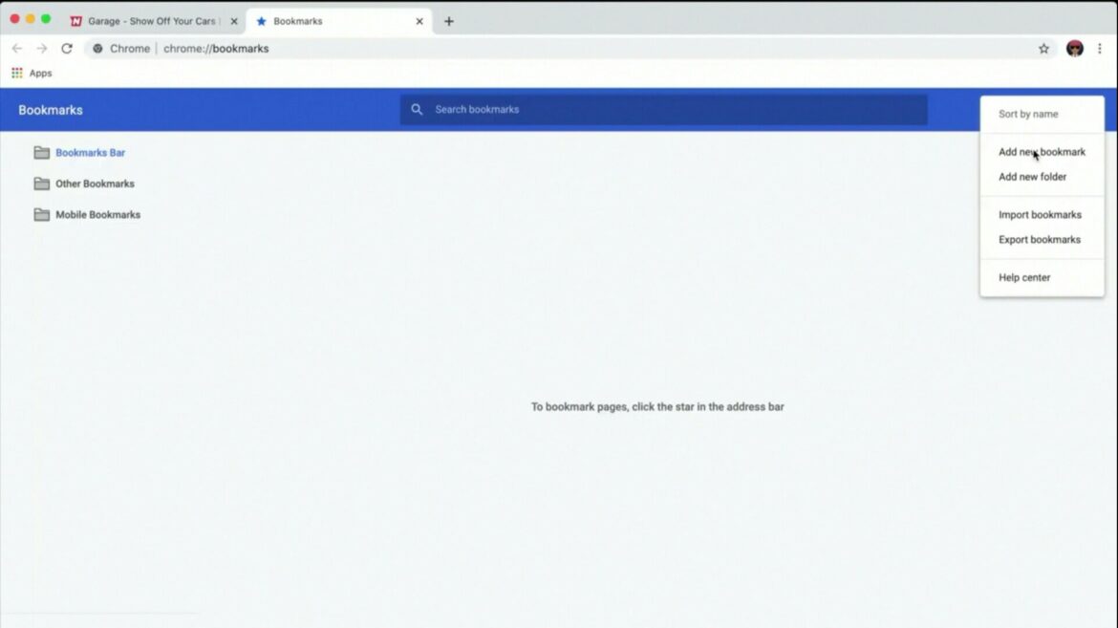Choose Add new folder menu item
Viewport: 1118px width, 628px height.
(x=1032, y=177)
